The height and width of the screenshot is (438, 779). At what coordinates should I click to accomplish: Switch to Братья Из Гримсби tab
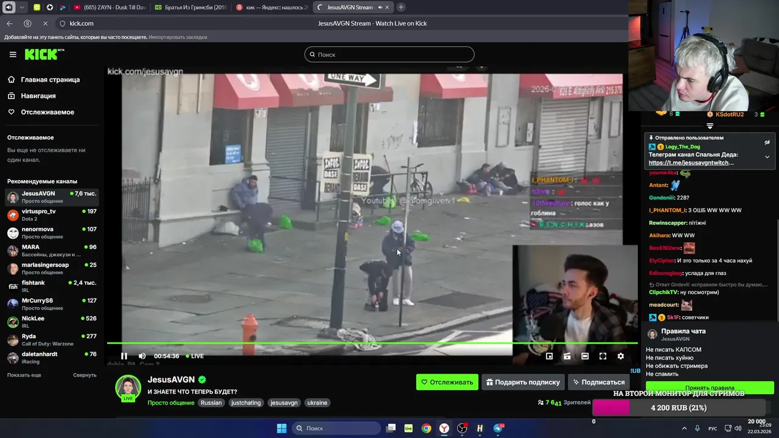pos(190,7)
